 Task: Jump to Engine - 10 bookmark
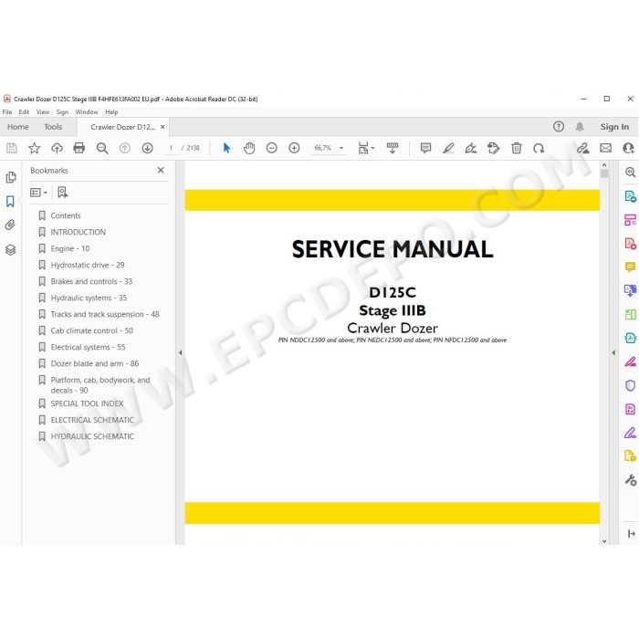coord(70,248)
